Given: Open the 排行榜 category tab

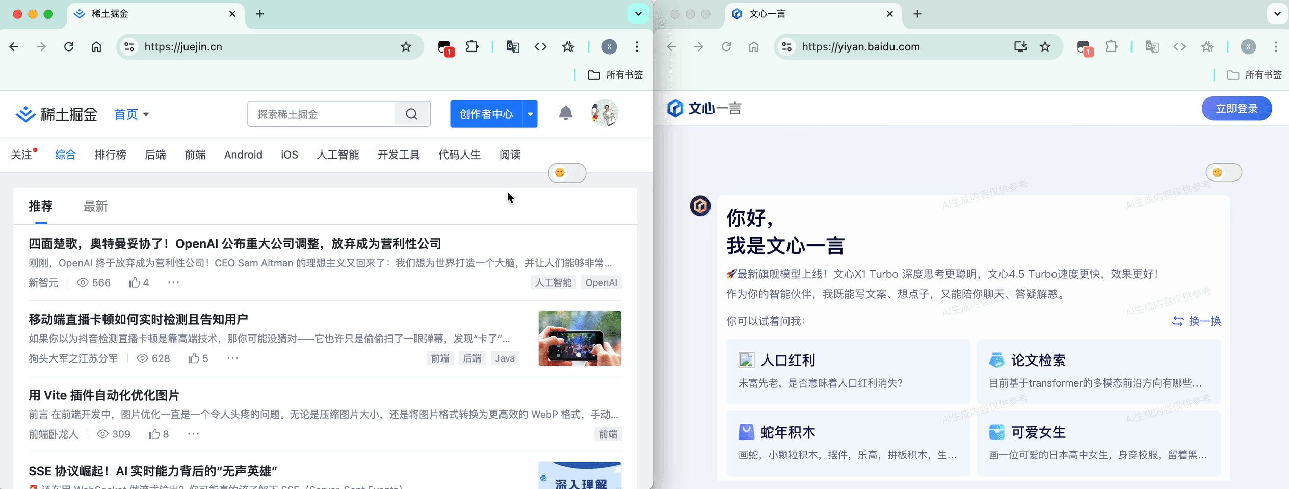Looking at the screenshot, I should (111, 155).
